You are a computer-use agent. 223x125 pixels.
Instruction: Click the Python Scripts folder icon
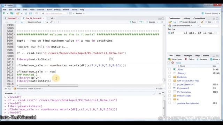click(x=175, y=95)
